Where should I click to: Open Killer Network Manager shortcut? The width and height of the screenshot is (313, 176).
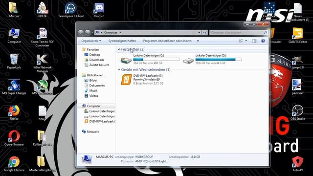43,63
